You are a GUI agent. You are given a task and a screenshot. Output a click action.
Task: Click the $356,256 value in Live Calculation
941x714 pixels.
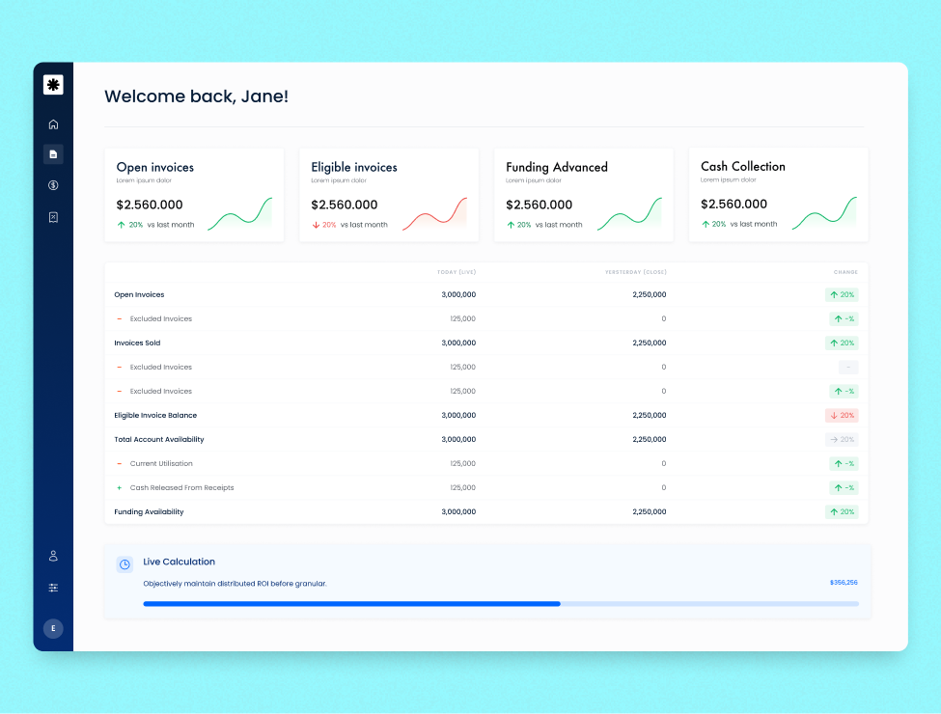(844, 583)
